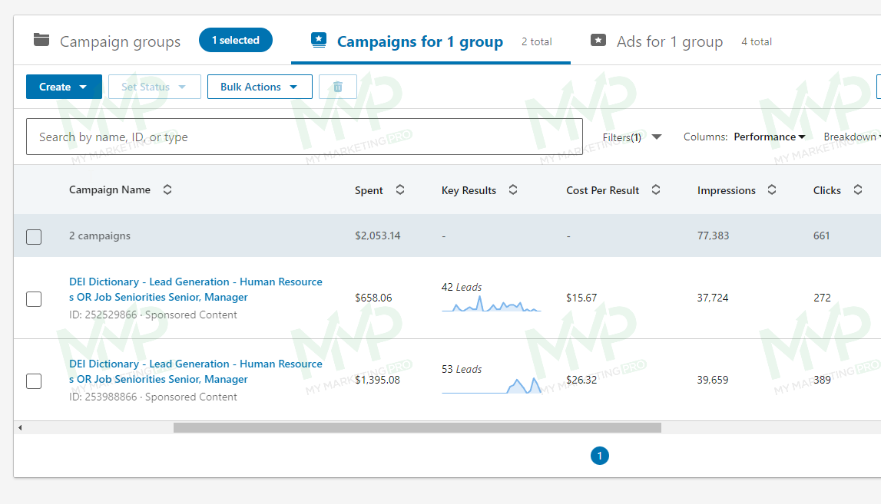
Task: Click the left scroll arrow of horizontal scrollbar
Action: [20, 427]
